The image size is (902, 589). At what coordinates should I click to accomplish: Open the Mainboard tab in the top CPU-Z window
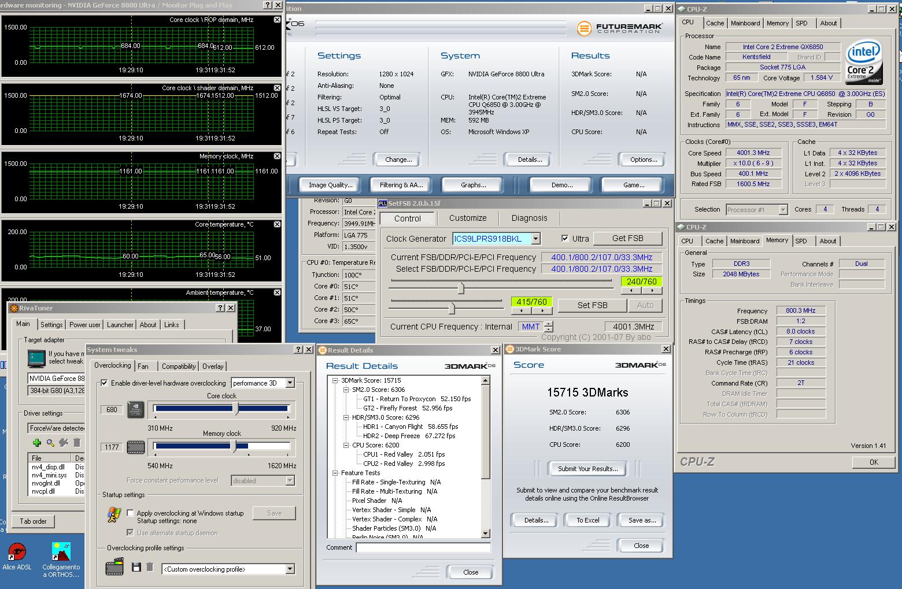pos(745,23)
